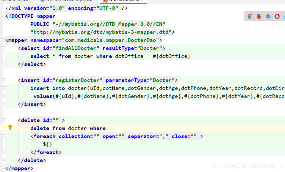Open file in Firefox browser icon
Viewport: 285px width, 172px height.
(259, 16)
